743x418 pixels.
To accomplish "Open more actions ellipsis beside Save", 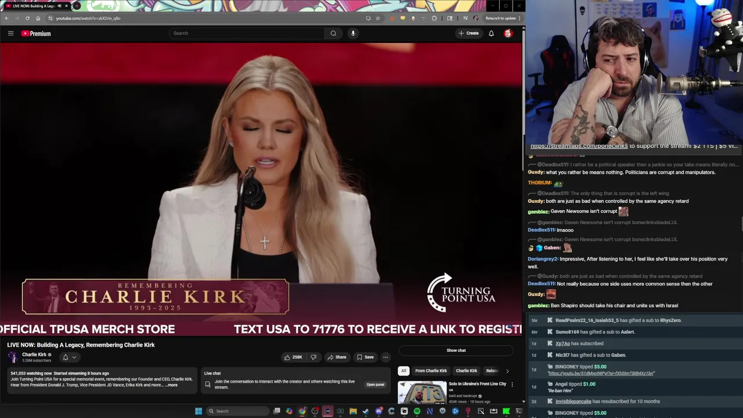I will coord(385,357).
